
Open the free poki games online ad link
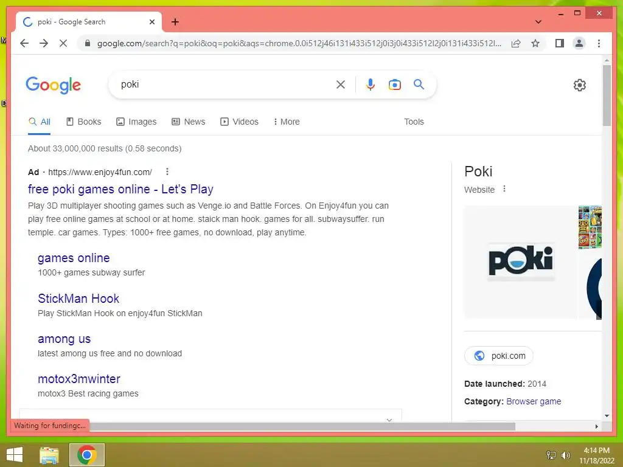point(120,189)
